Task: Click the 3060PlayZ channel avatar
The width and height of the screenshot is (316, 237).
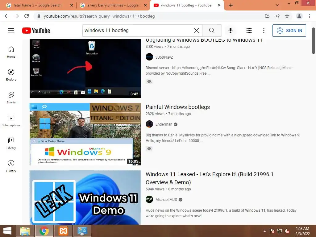Action: coord(149,57)
